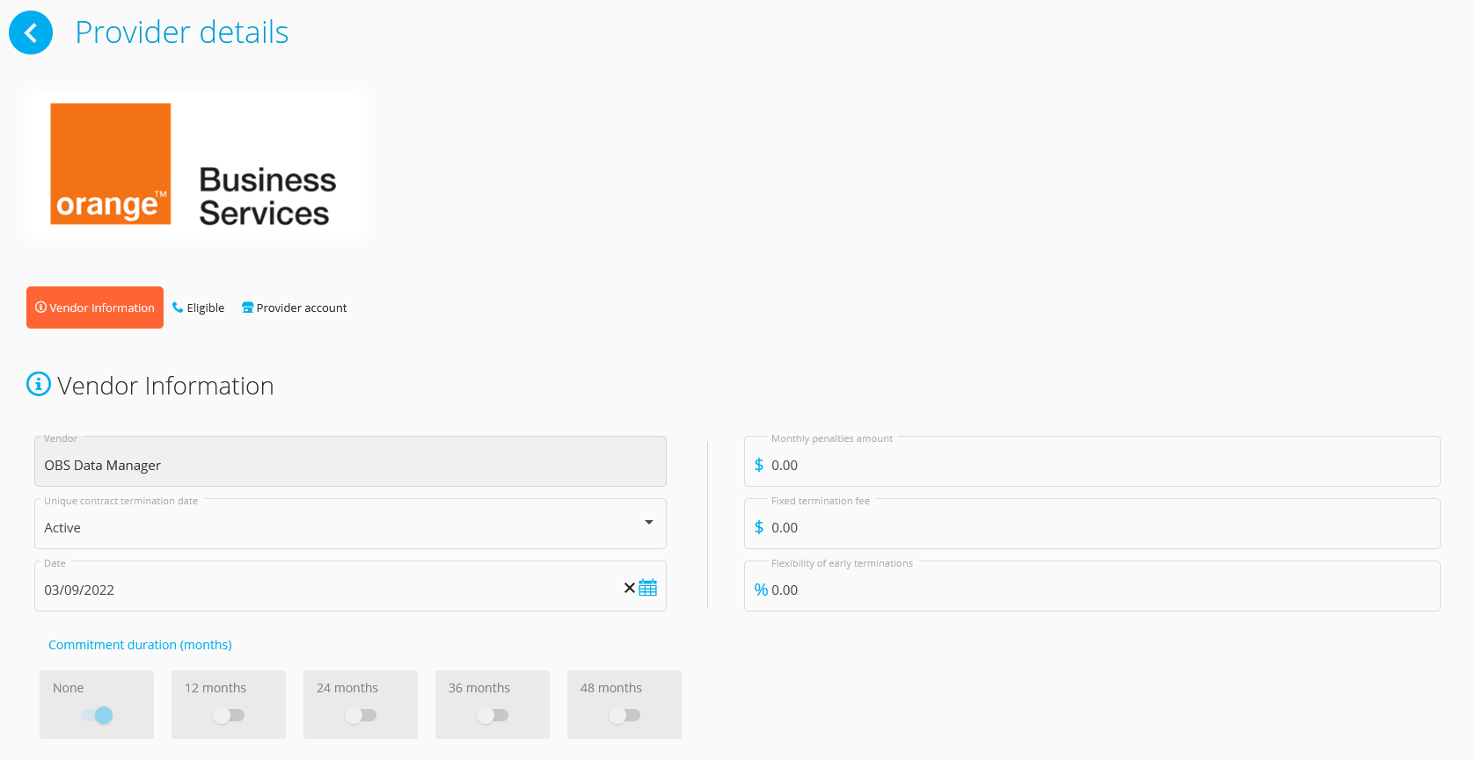Enable the 12 months commitment toggle

click(x=229, y=715)
